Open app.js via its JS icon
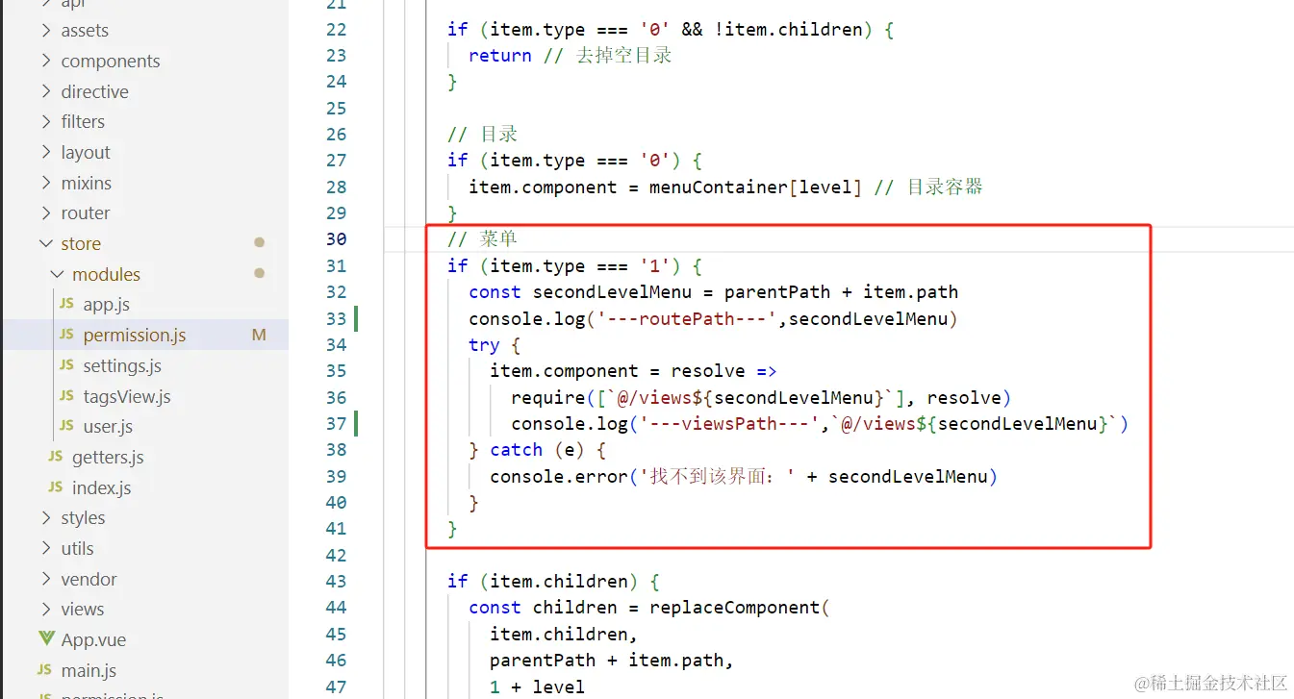 coord(66,304)
